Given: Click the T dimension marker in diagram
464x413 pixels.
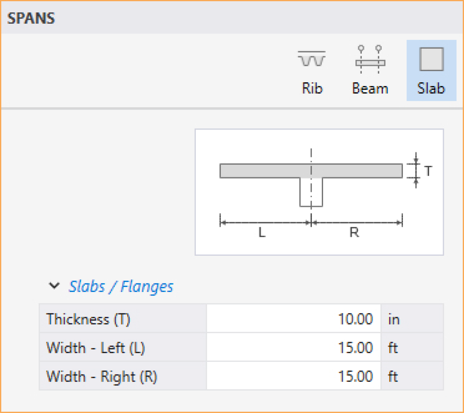Looking at the screenshot, I should [x=428, y=171].
